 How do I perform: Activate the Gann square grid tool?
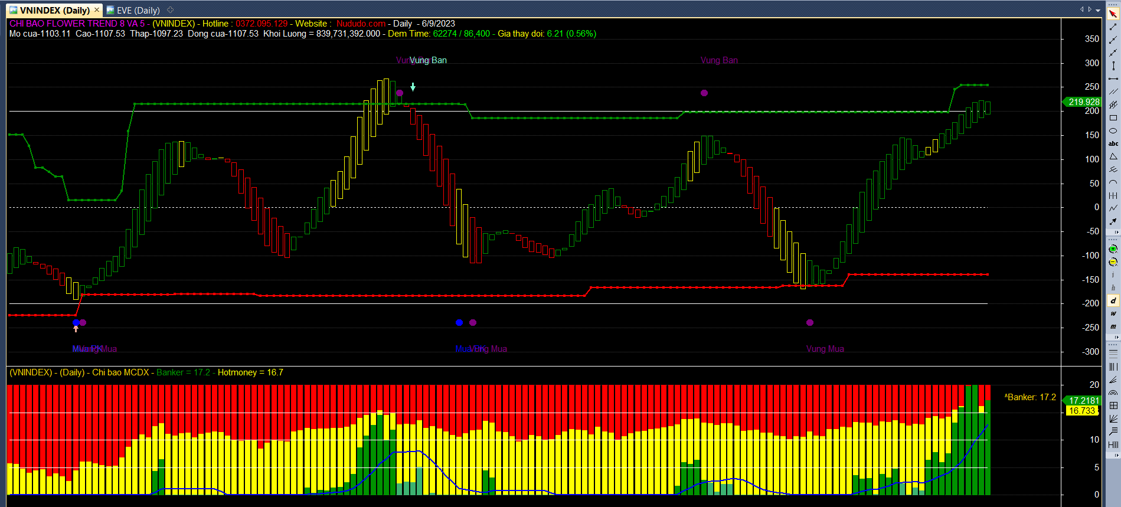(1113, 405)
